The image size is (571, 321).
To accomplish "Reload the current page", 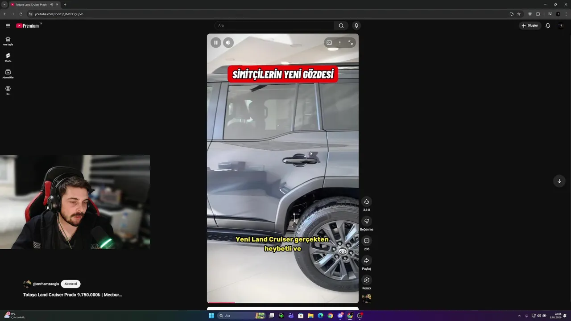I will pyautogui.click(x=21, y=14).
